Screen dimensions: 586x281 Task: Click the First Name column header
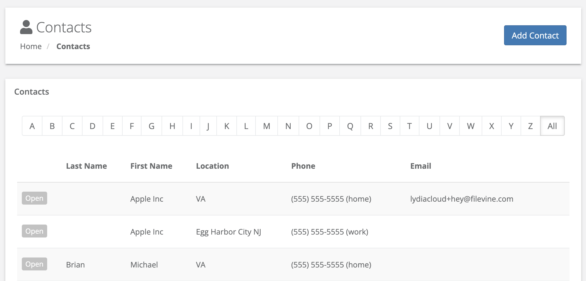pyautogui.click(x=151, y=166)
